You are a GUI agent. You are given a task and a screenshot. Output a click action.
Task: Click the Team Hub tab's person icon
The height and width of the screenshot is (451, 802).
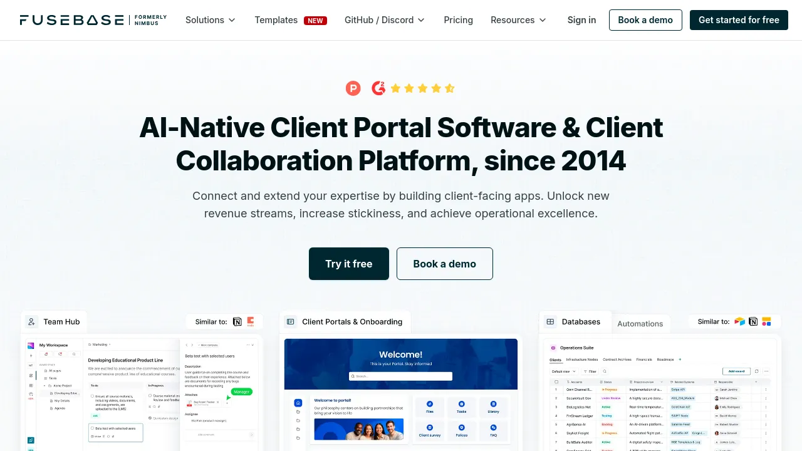click(31, 321)
